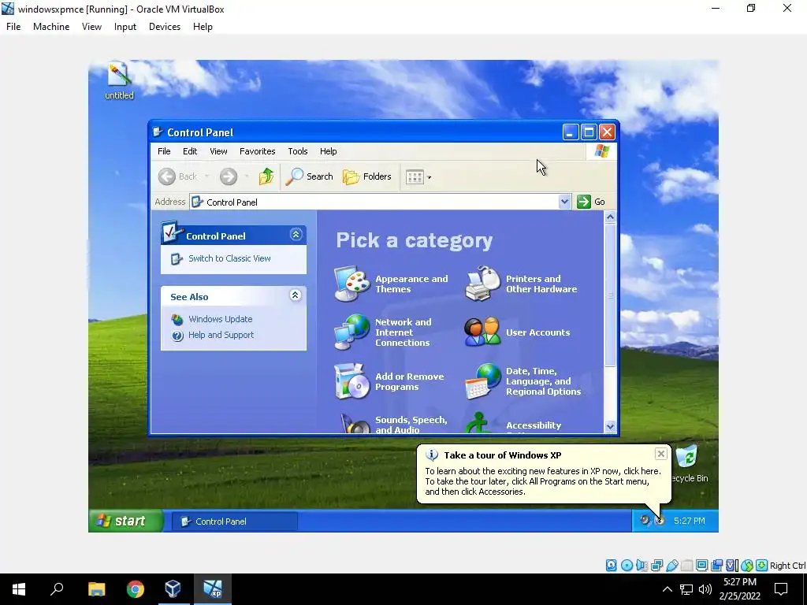The height and width of the screenshot is (605, 807).
Task: Click the Go button beside address
Action: point(591,202)
